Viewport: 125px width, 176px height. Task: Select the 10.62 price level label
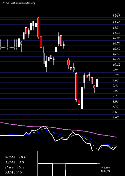116,49
